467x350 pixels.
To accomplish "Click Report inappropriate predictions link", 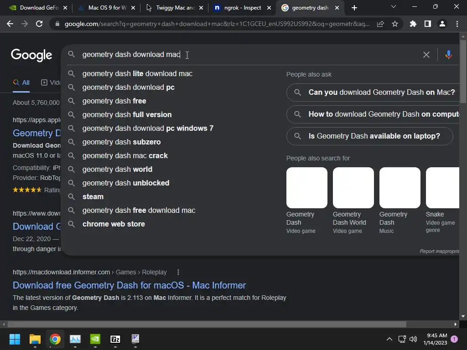I will tap(439, 251).
